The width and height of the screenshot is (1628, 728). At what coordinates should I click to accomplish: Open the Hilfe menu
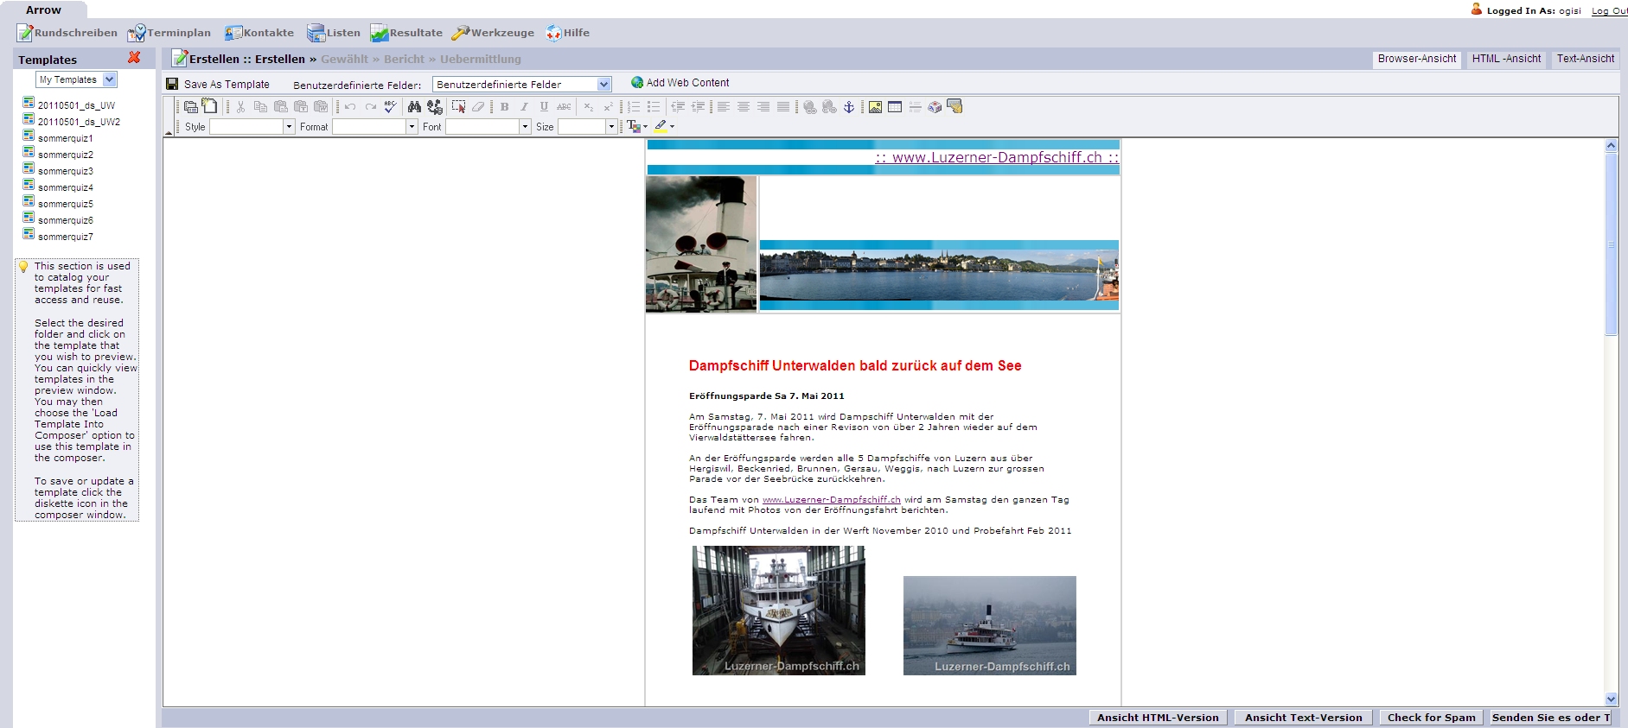(x=567, y=33)
